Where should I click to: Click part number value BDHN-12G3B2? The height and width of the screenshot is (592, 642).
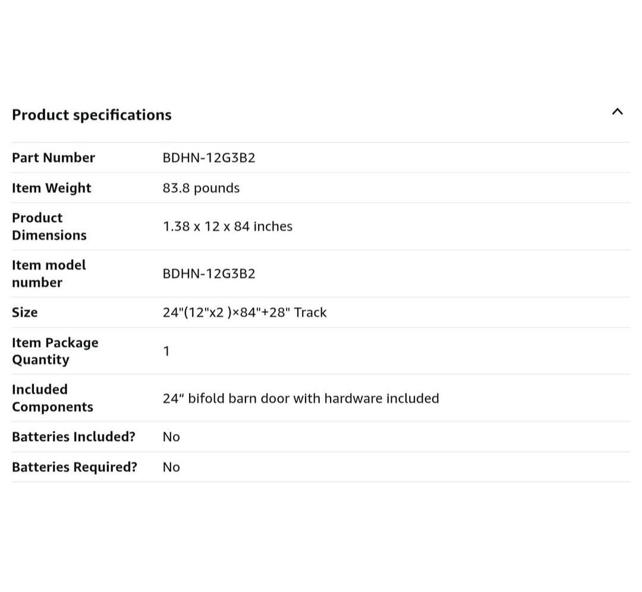(209, 158)
